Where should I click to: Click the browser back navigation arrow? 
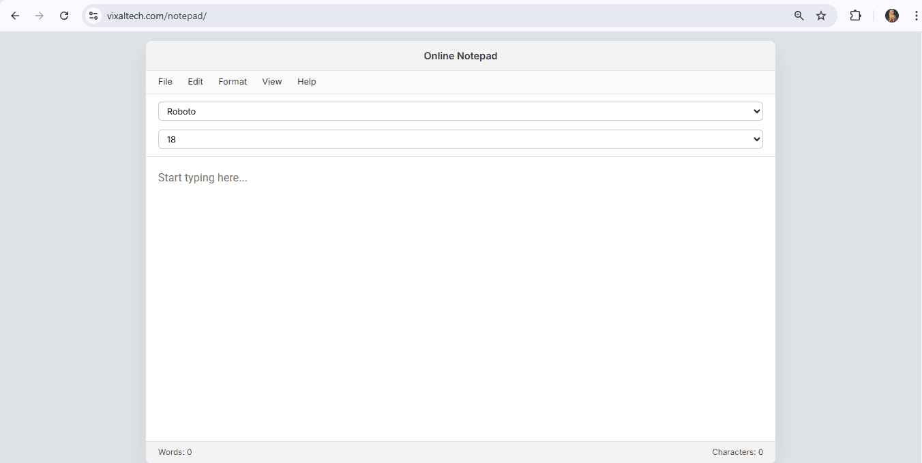coord(15,15)
